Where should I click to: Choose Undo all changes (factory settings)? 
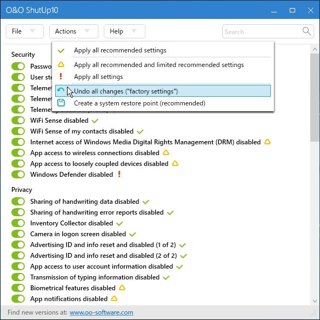pos(163,91)
